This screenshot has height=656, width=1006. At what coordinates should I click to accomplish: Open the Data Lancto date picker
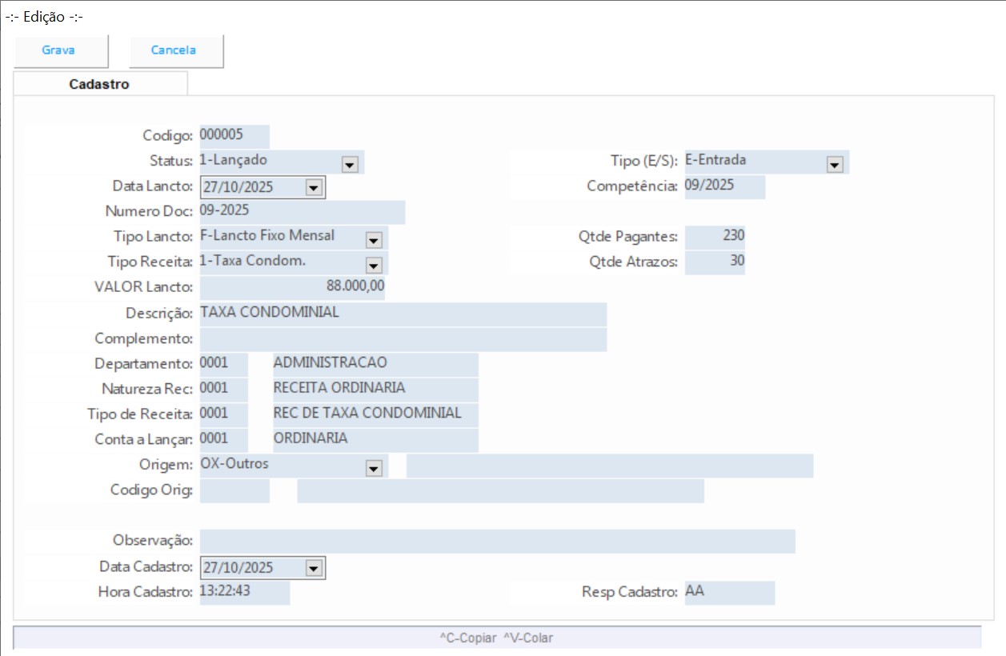(313, 188)
